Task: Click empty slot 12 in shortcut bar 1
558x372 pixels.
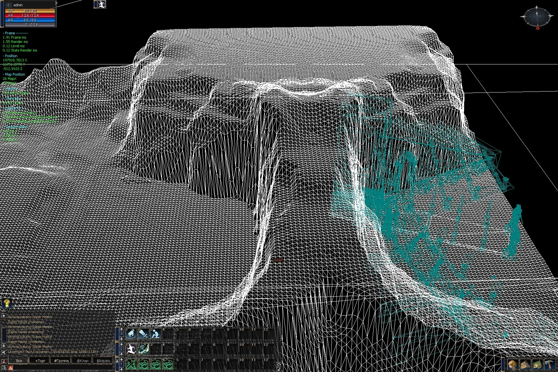Action: click(x=269, y=364)
